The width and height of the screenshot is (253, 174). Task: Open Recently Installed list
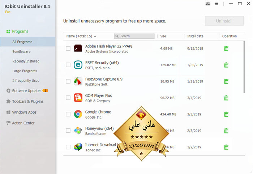pyautogui.click(x=26, y=61)
